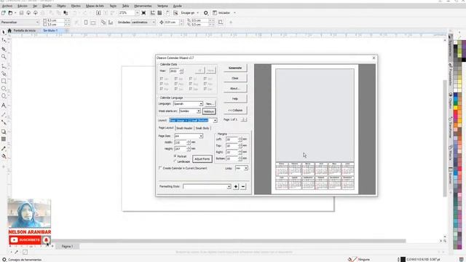The image size is (466, 262).
Task: Switch to the Small: Header tab
Action: [184, 128]
